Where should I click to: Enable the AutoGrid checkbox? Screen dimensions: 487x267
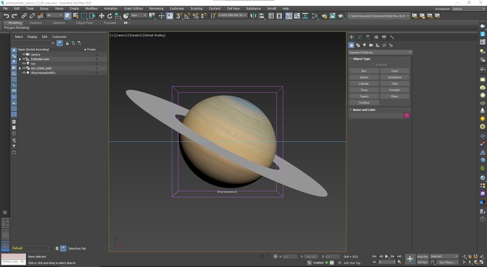point(373,65)
